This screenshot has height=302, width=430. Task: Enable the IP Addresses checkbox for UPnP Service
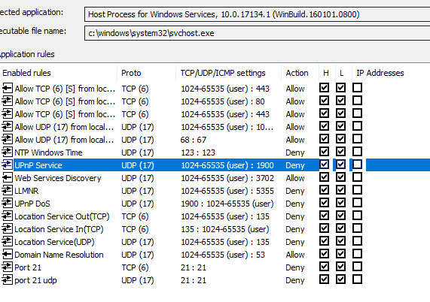(357, 165)
